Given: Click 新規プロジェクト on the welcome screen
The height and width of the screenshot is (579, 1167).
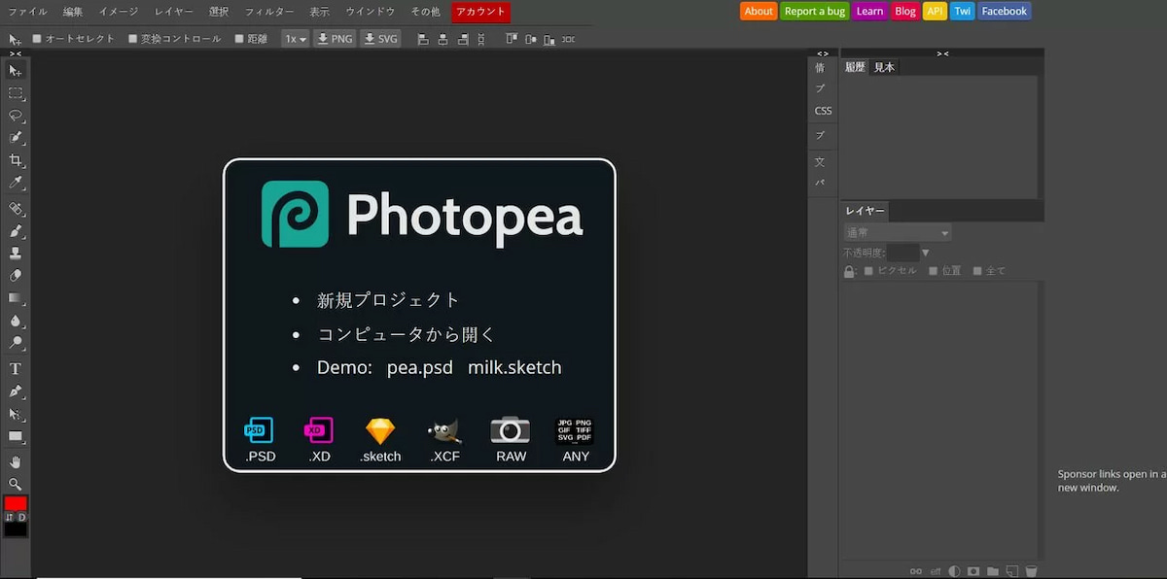Looking at the screenshot, I should [388, 300].
